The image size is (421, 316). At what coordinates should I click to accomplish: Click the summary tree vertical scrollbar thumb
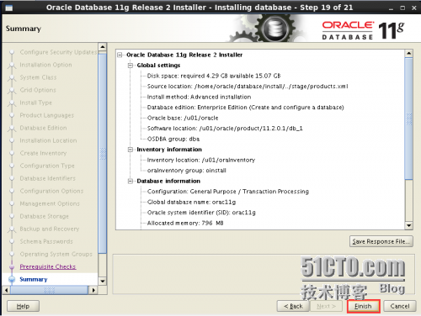409,118
